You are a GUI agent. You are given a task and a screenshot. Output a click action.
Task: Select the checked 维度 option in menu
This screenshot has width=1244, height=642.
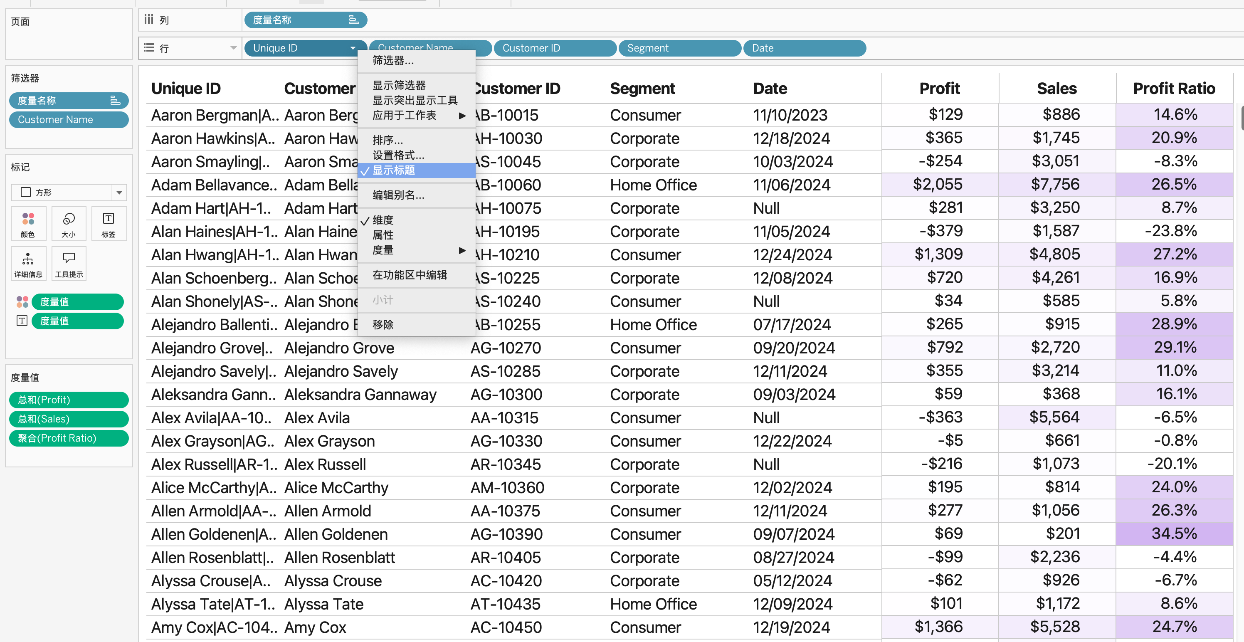tap(383, 220)
